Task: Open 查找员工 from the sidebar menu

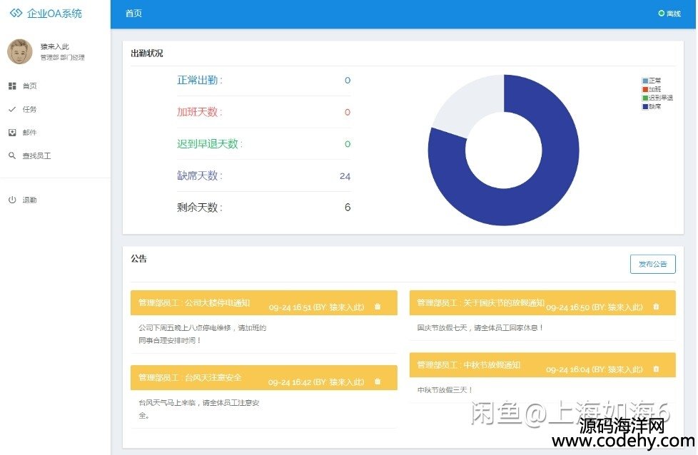Action: pos(36,155)
